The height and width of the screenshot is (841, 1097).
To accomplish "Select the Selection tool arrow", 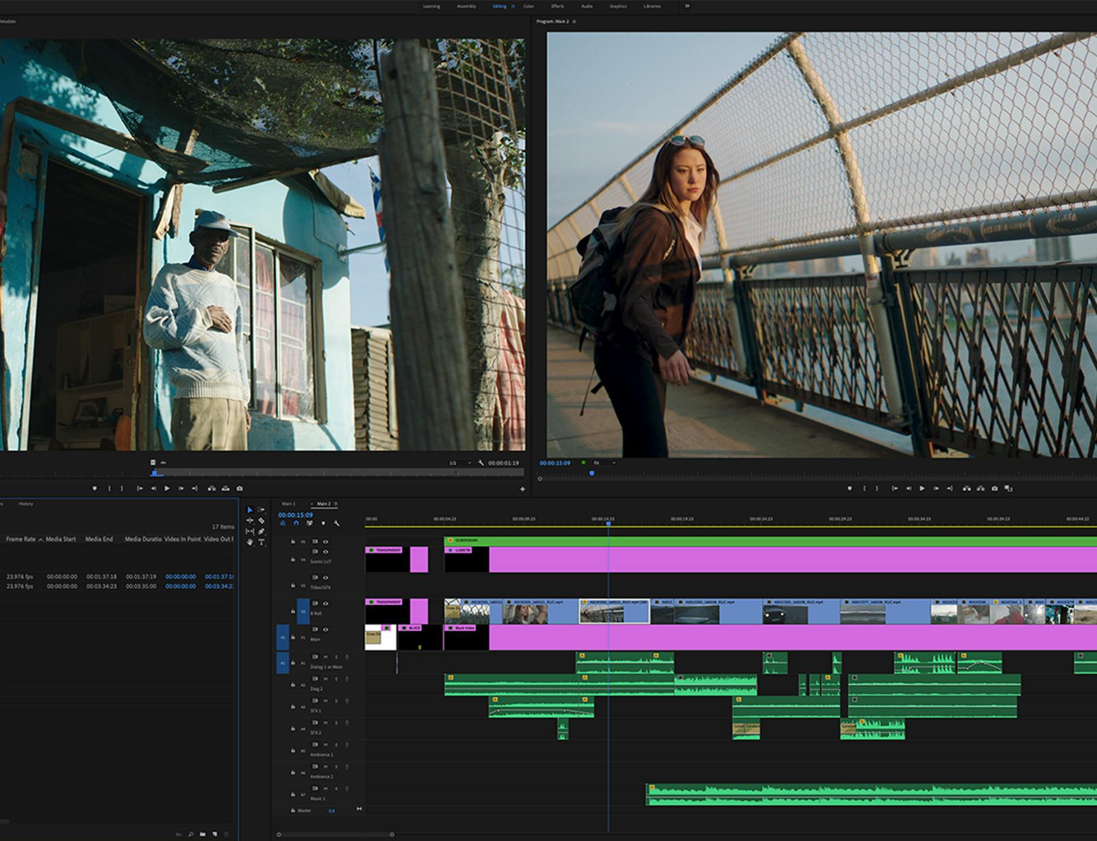I will pos(250,510).
